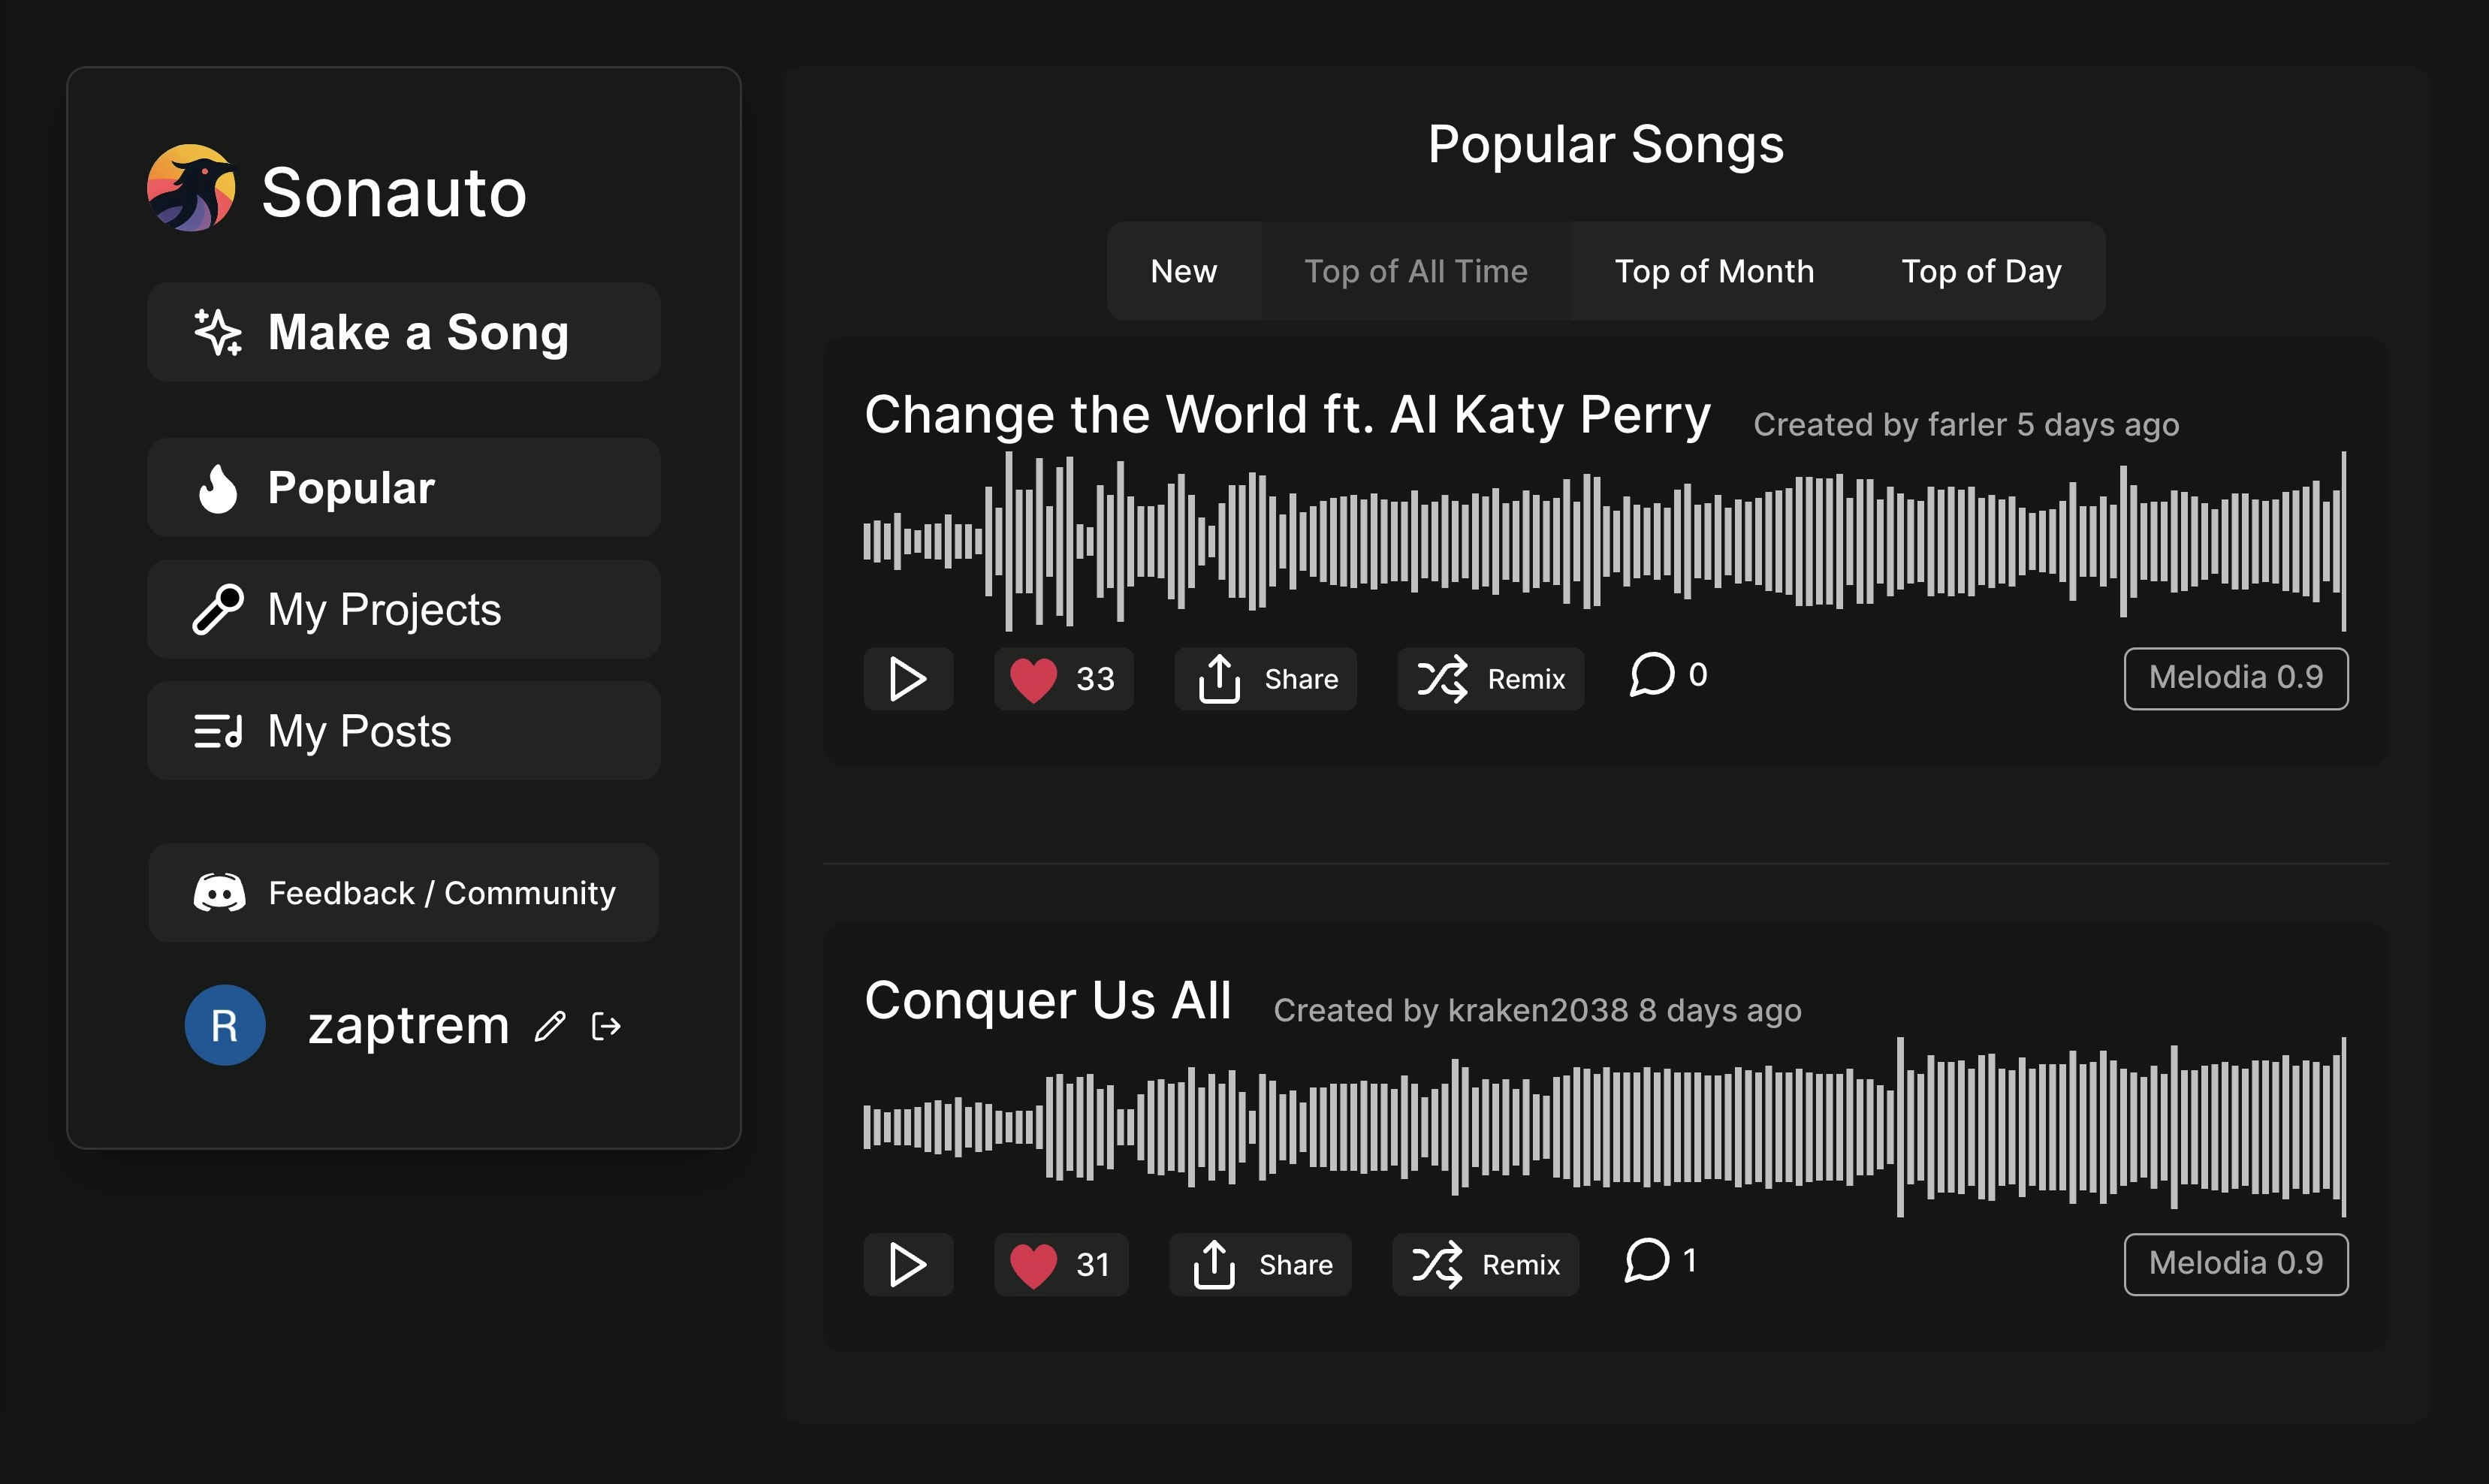The width and height of the screenshot is (2489, 1484).
Task: Switch to the New songs tab
Action: (x=1184, y=271)
